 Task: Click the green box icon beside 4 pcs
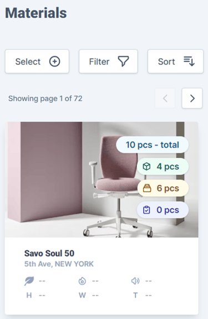tap(146, 166)
